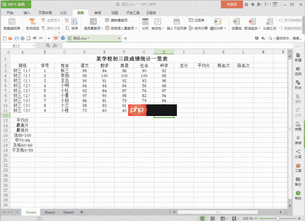305x221 pixels.
Task: Click print preview icon
Action: (29, 38)
